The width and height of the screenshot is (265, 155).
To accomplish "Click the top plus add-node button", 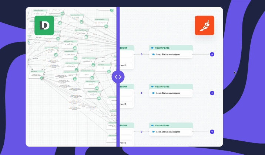I will 212,54.
